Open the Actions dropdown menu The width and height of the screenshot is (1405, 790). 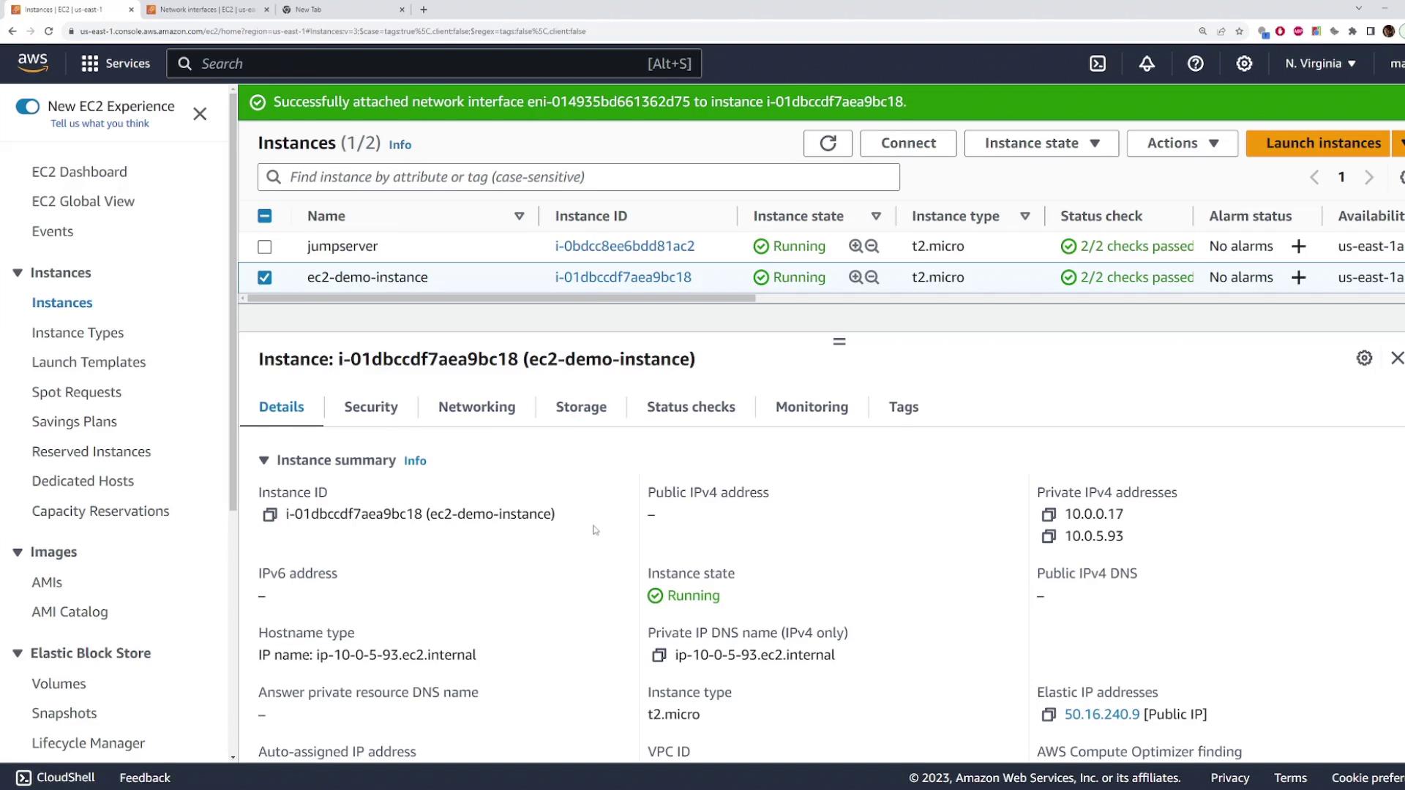(1182, 143)
